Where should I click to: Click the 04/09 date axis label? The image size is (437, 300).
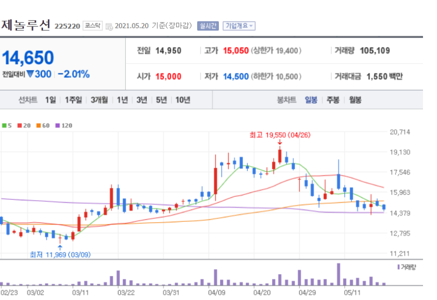(x=217, y=293)
